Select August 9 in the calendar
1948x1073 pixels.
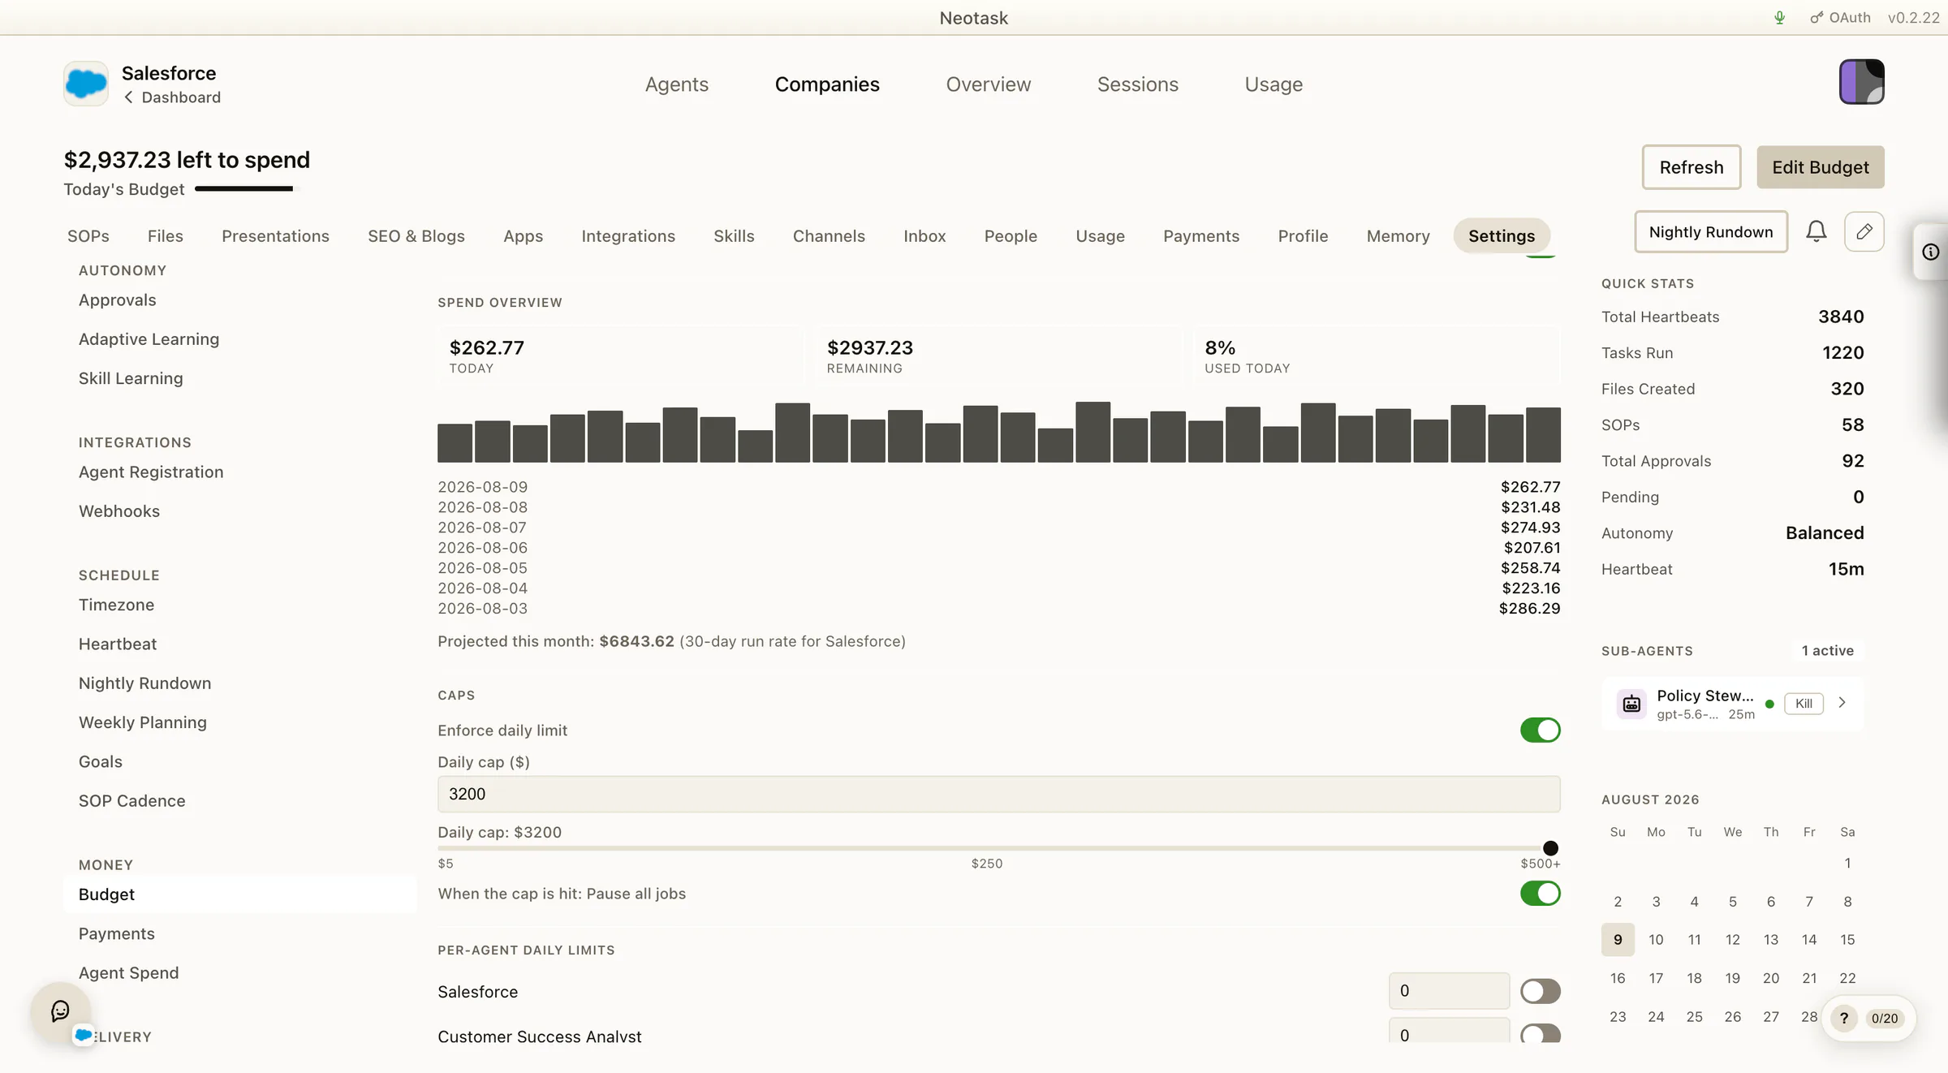[1618, 940]
